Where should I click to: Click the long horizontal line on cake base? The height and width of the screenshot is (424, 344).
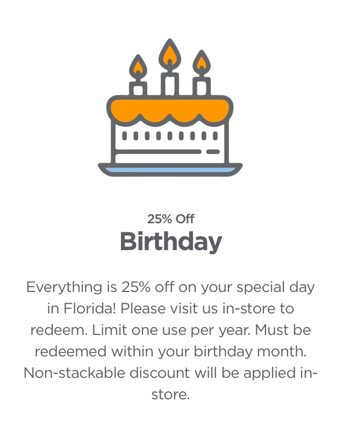click(159, 151)
